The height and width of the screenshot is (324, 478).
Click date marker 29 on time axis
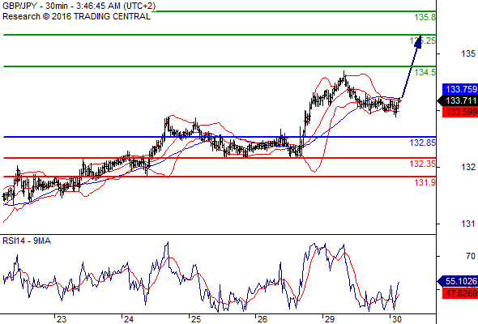(329, 319)
